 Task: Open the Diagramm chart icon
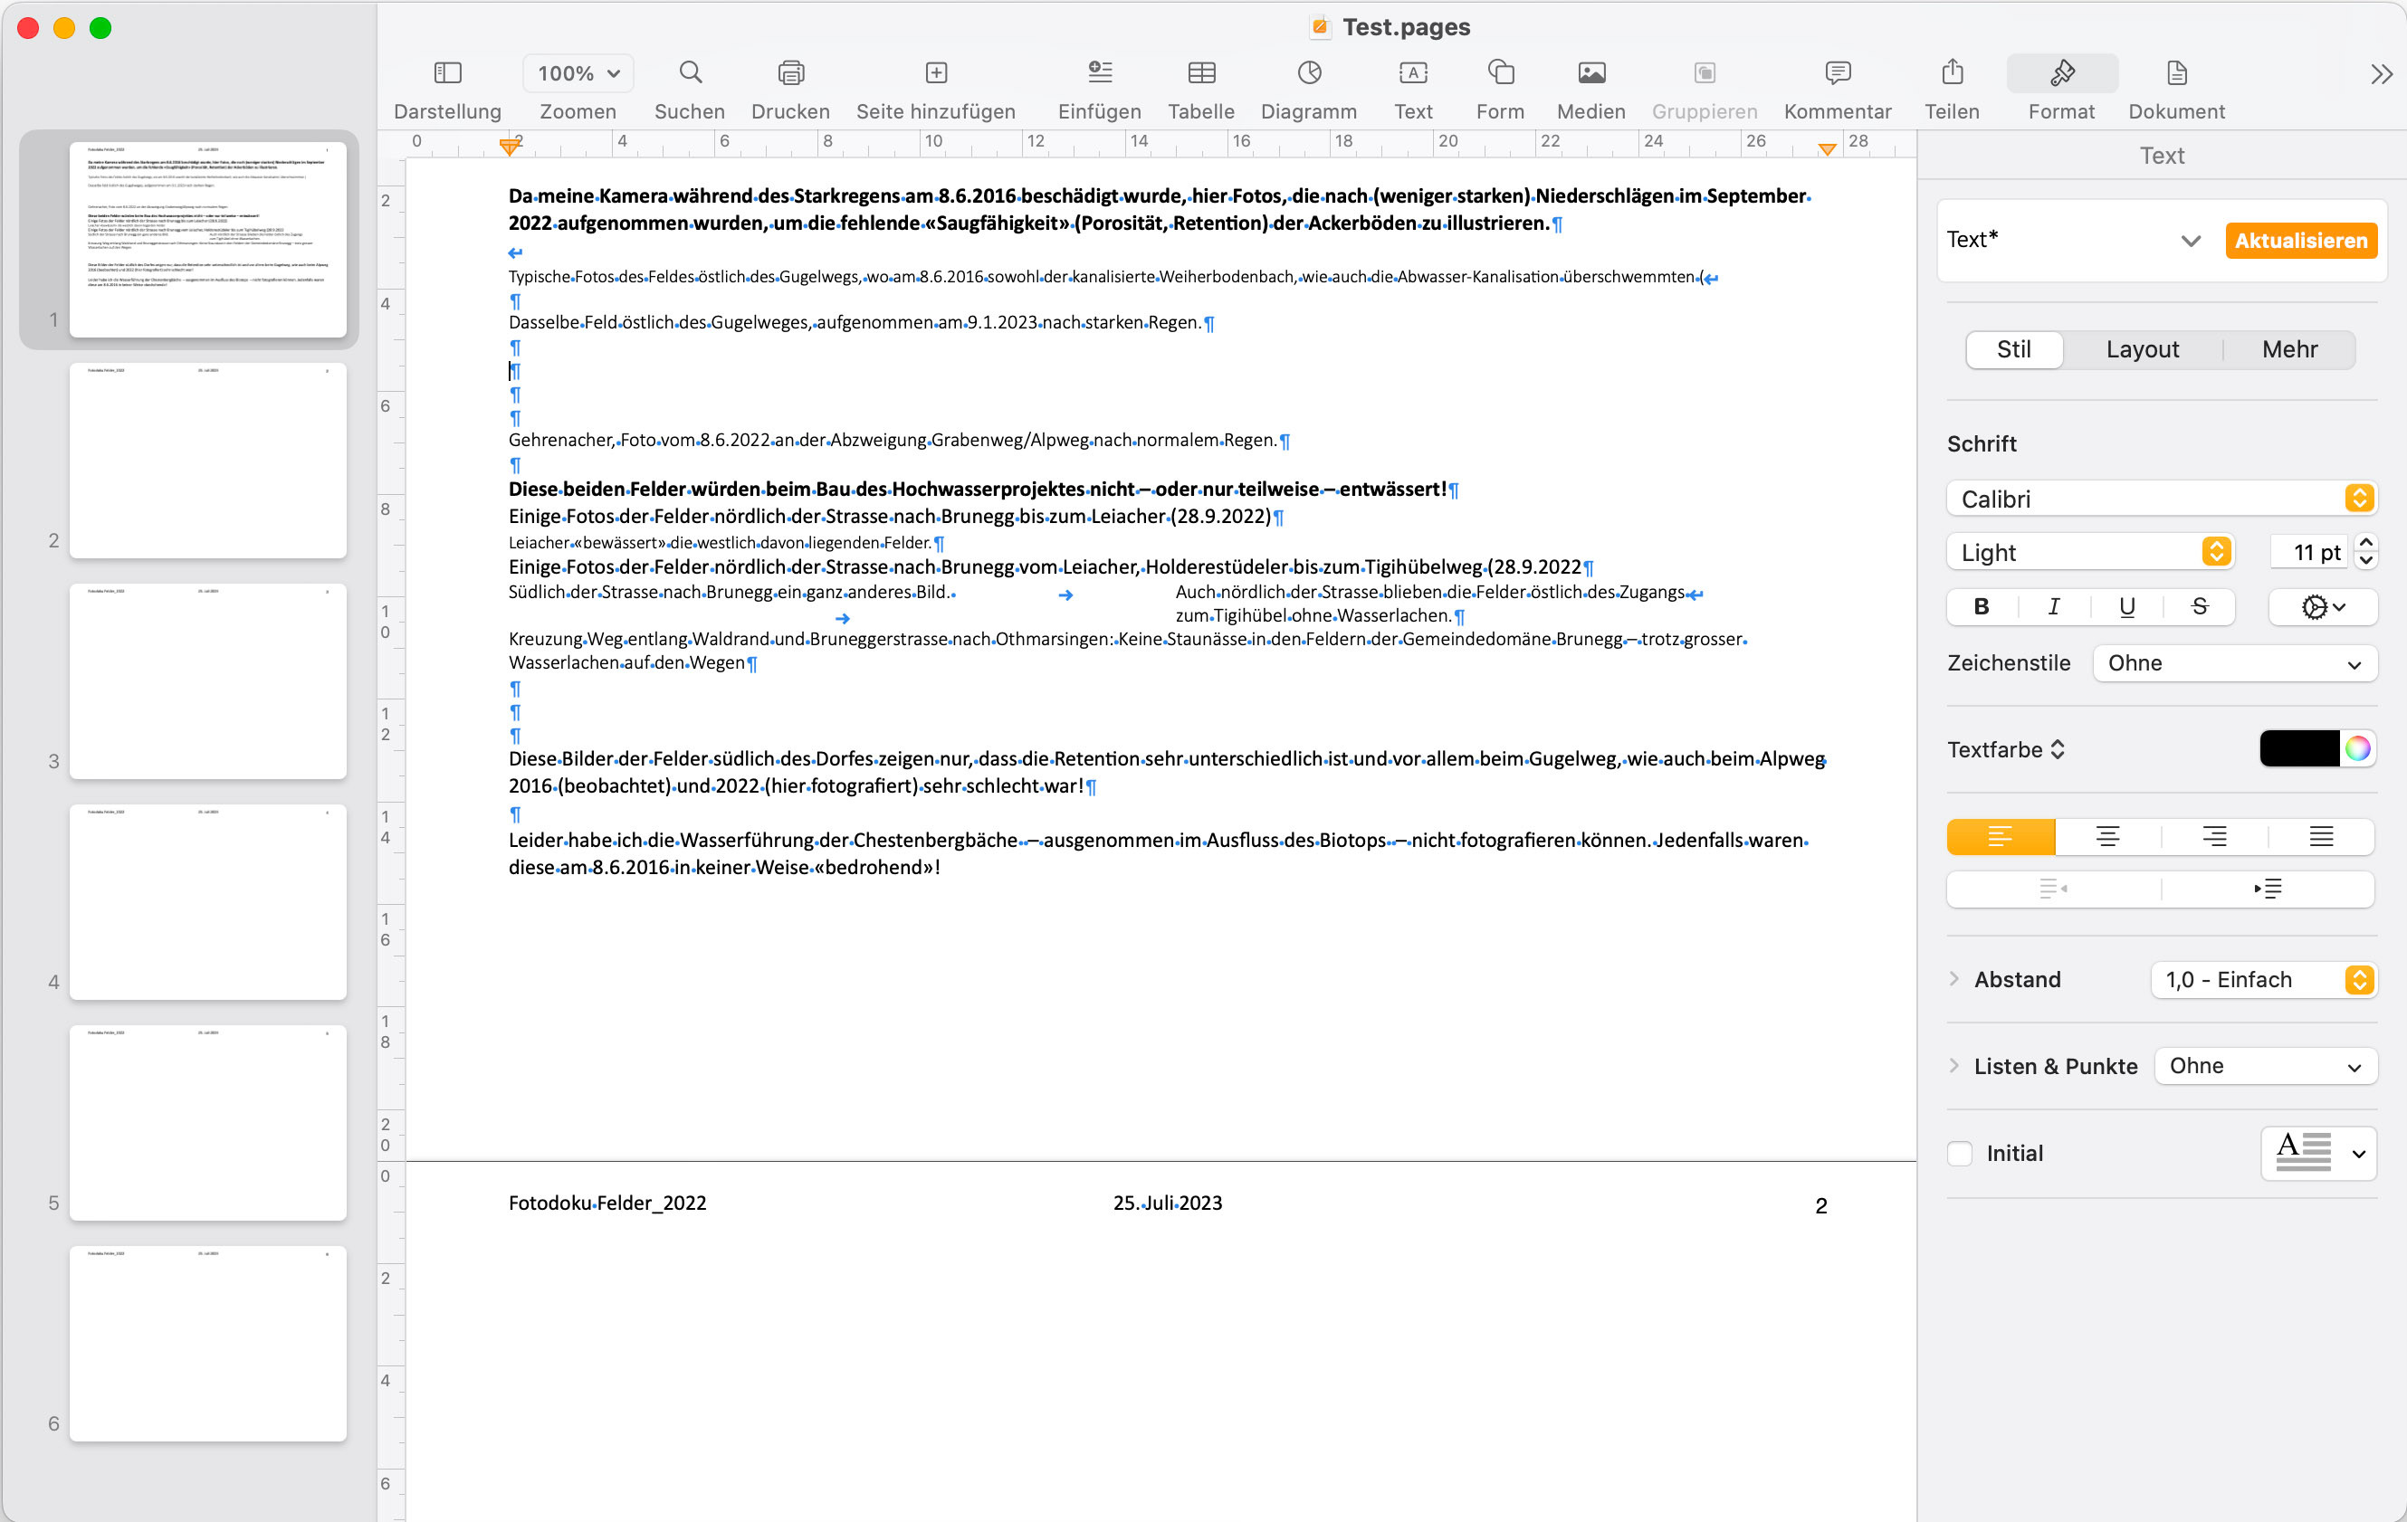(1308, 73)
